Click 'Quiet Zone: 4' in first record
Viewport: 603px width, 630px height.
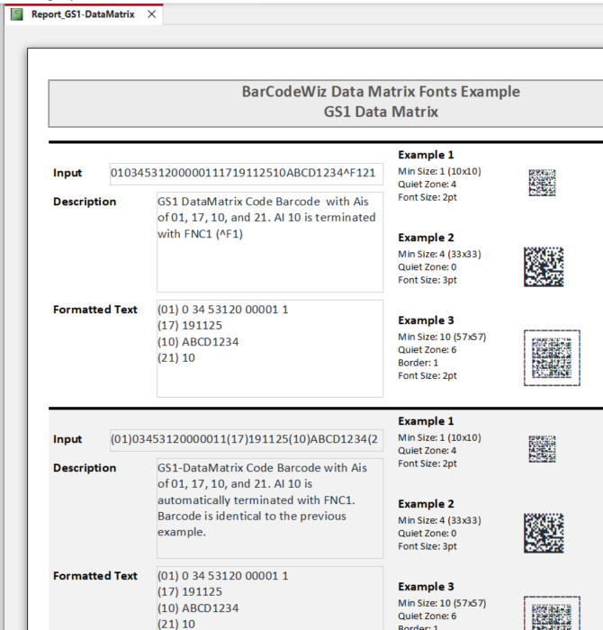(x=427, y=184)
